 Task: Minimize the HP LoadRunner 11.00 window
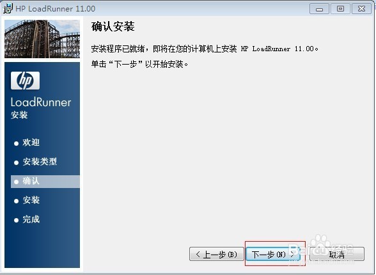pyautogui.click(x=319, y=9)
